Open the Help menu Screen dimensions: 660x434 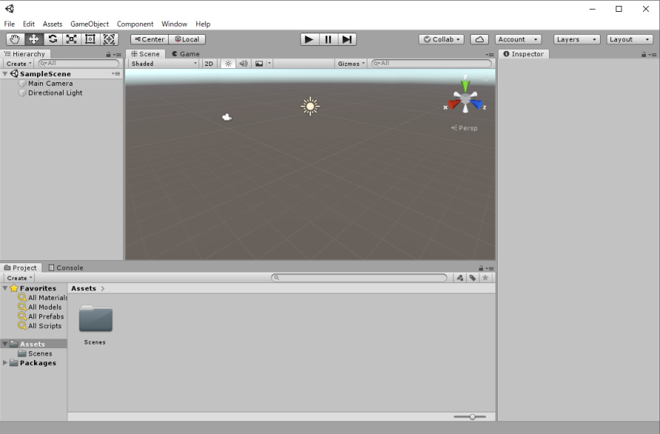(x=203, y=24)
